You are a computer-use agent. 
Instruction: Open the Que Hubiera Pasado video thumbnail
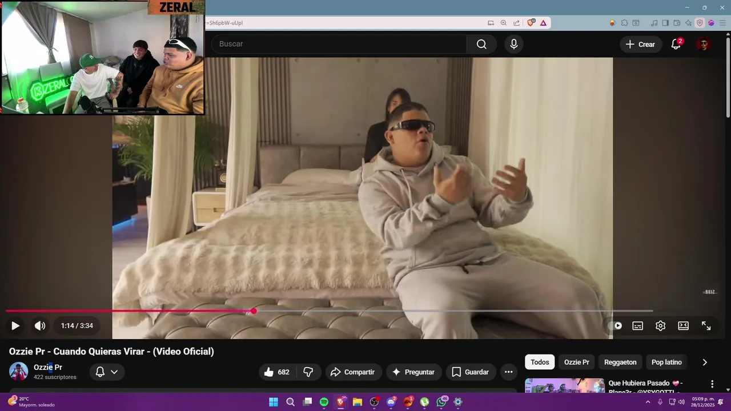click(x=565, y=386)
